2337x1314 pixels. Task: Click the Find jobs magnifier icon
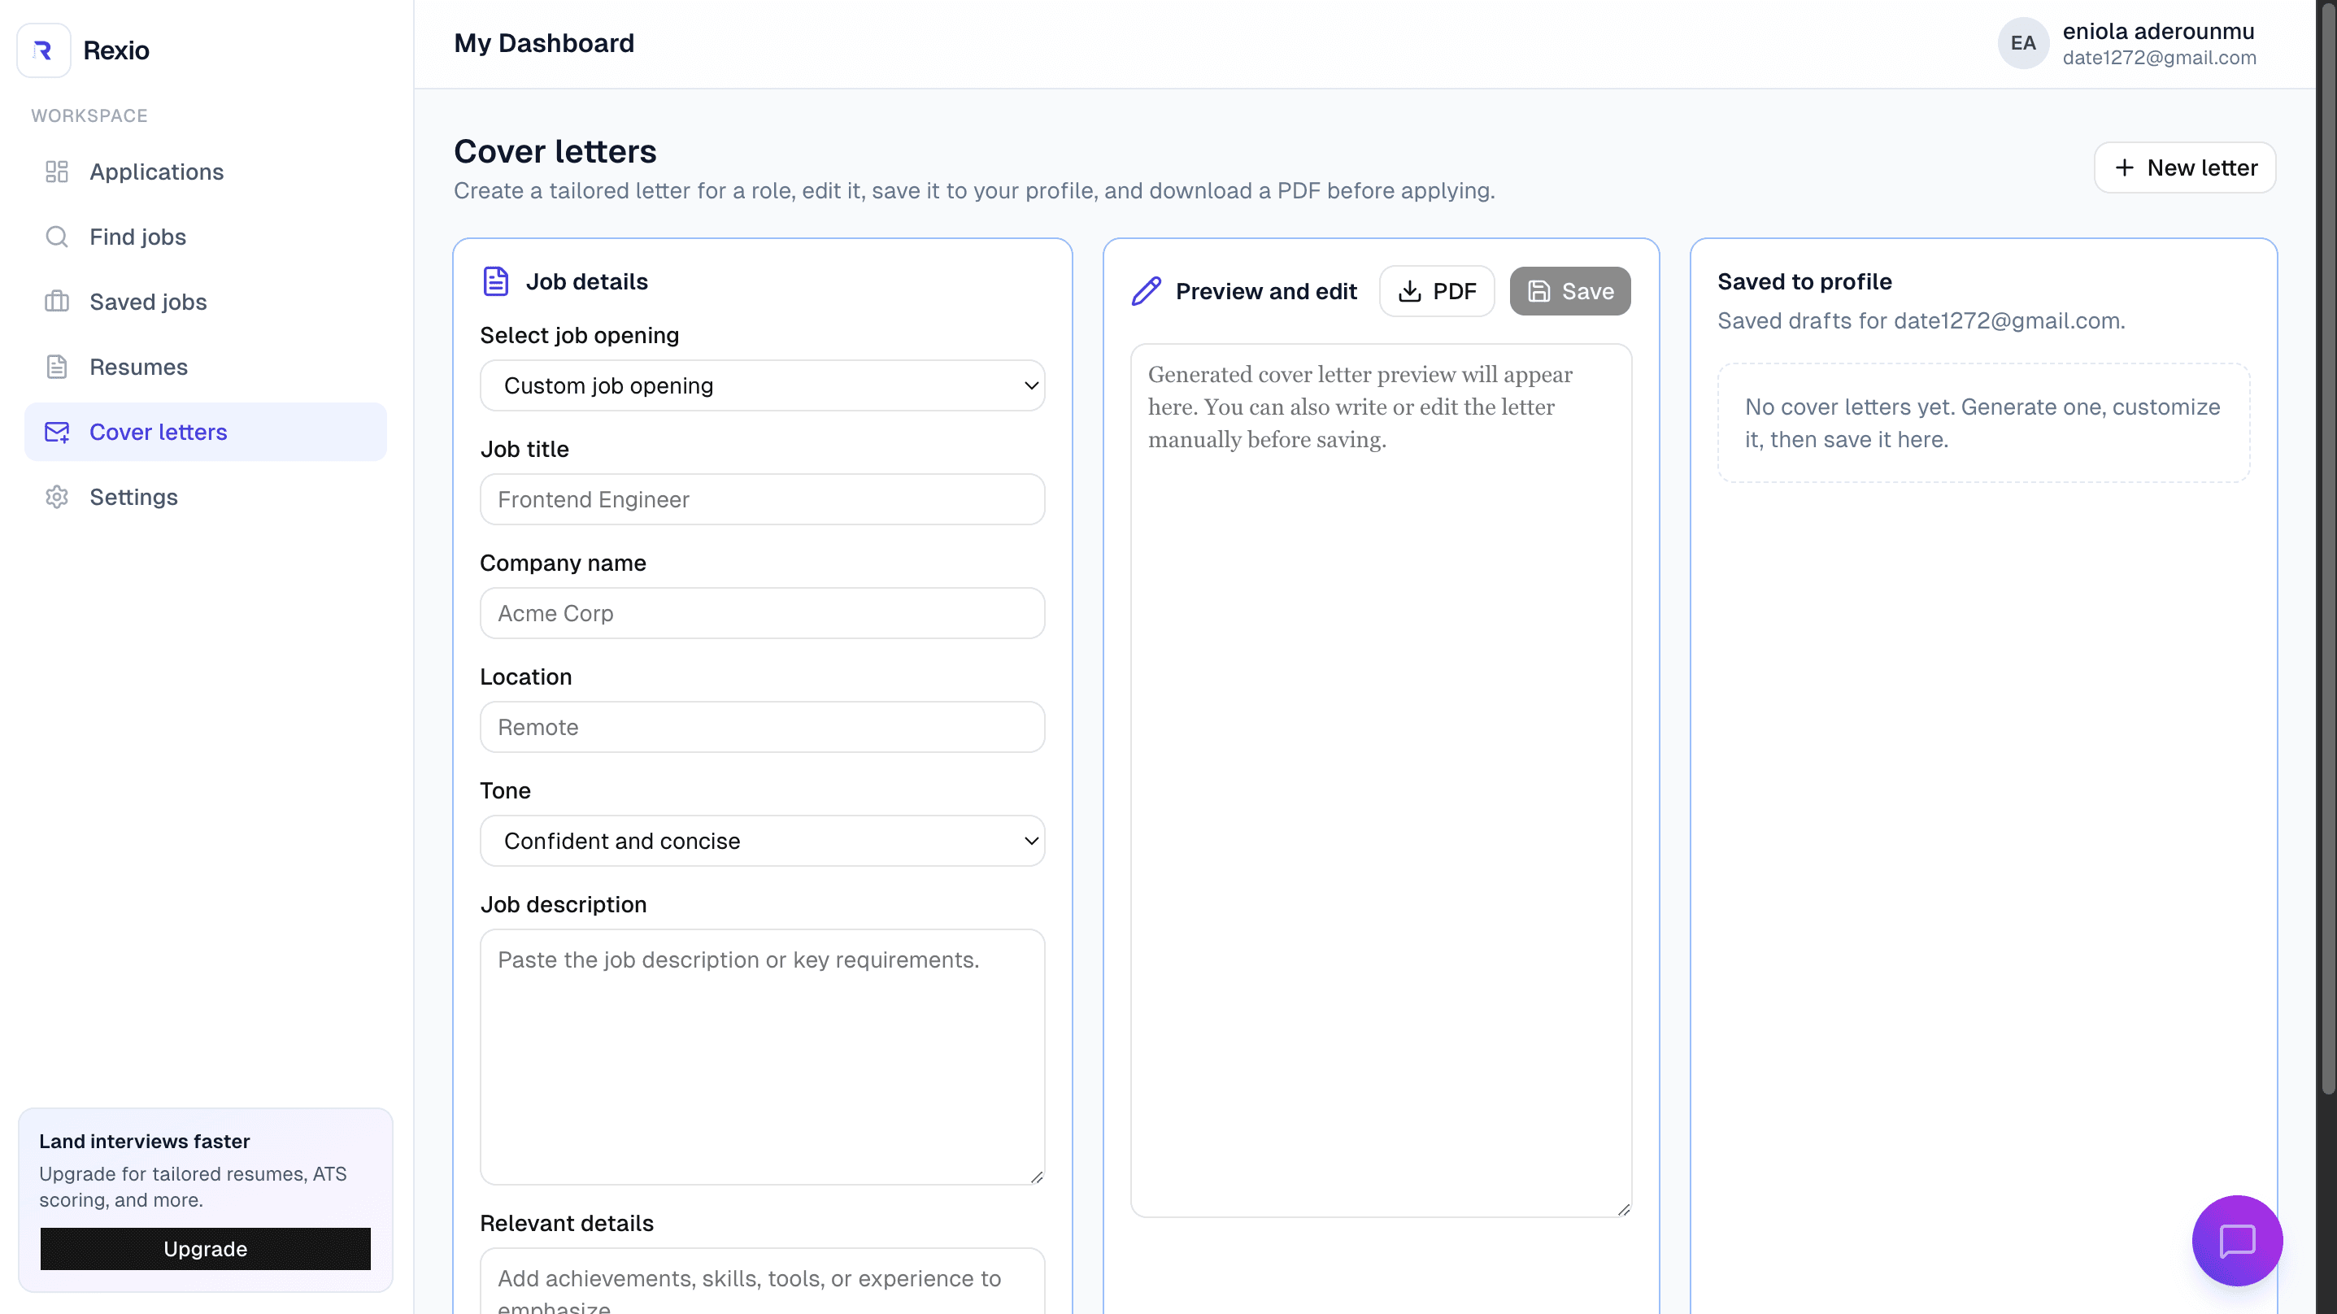pyautogui.click(x=57, y=237)
